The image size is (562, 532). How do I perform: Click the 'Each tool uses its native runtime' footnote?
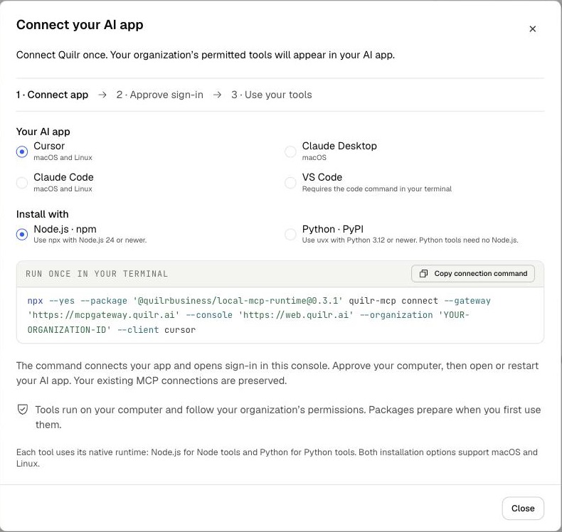[277, 458]
